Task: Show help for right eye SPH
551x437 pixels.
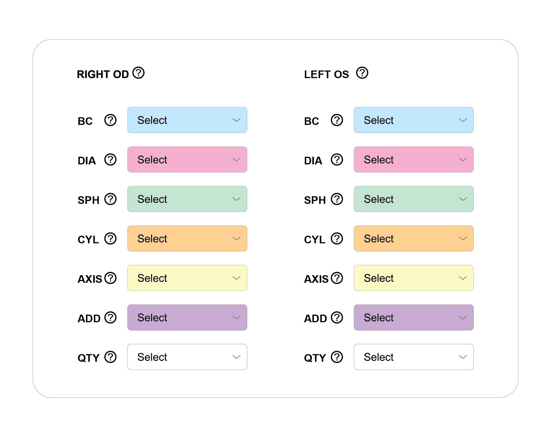Action: point(110,199)
